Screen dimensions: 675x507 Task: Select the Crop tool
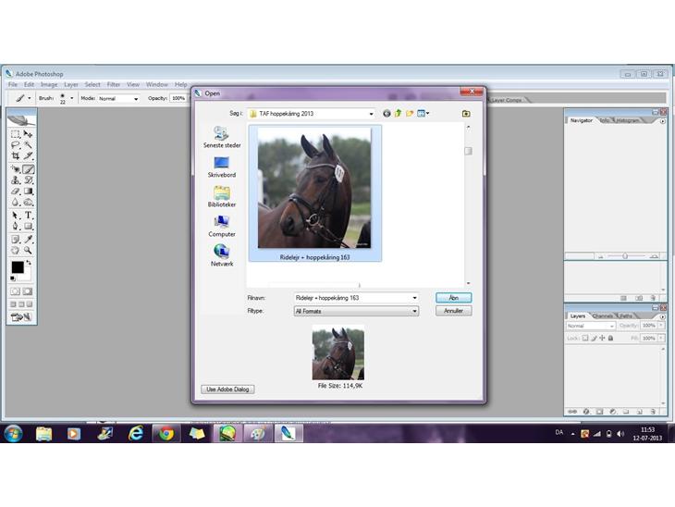16,156
